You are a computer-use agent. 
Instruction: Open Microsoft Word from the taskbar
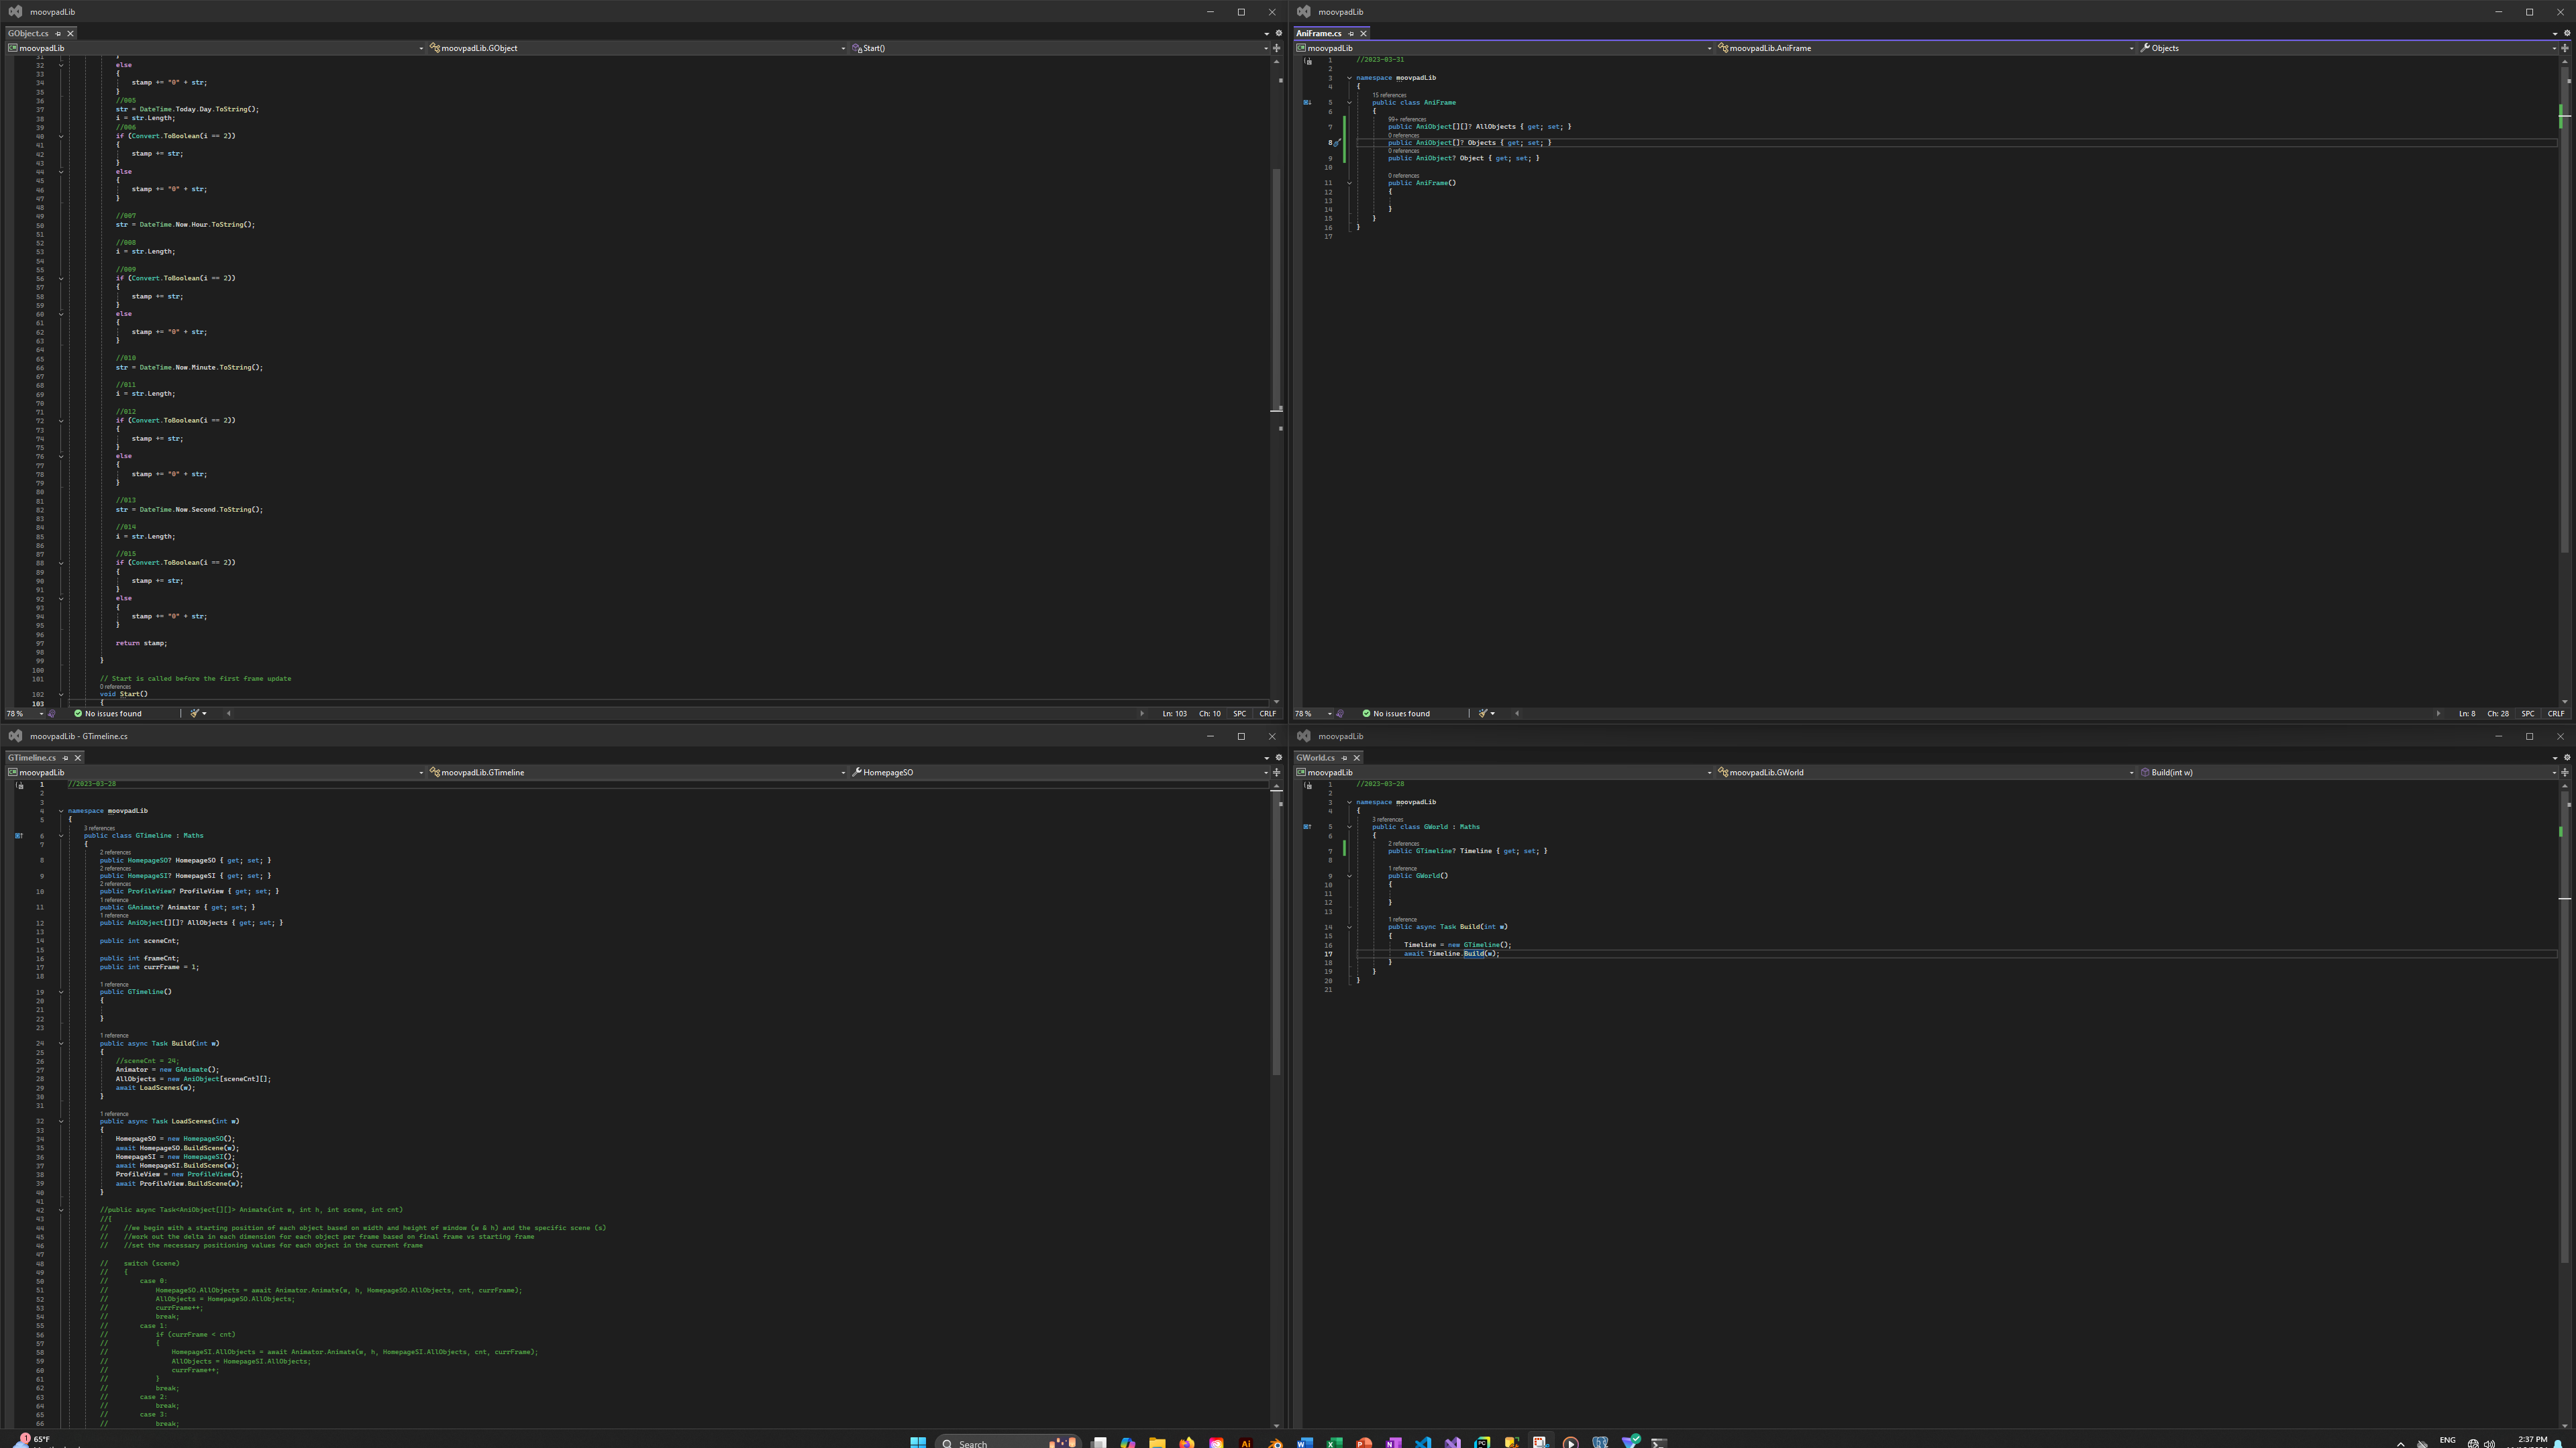1305,1442
